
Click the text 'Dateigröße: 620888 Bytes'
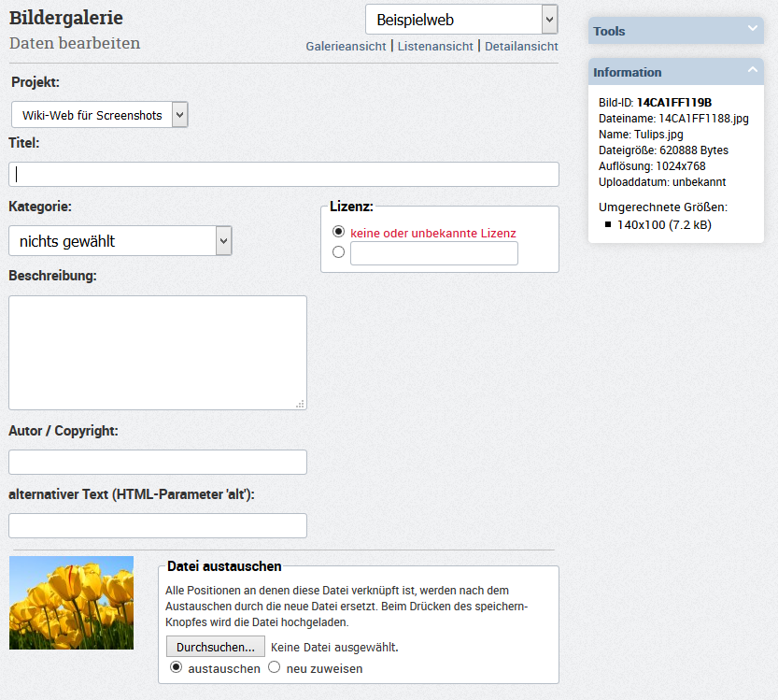(x=663, y=150)
